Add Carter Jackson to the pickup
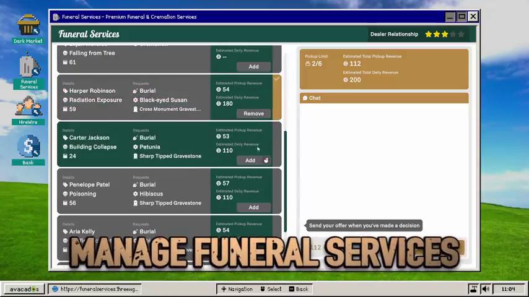 point(250,161)
